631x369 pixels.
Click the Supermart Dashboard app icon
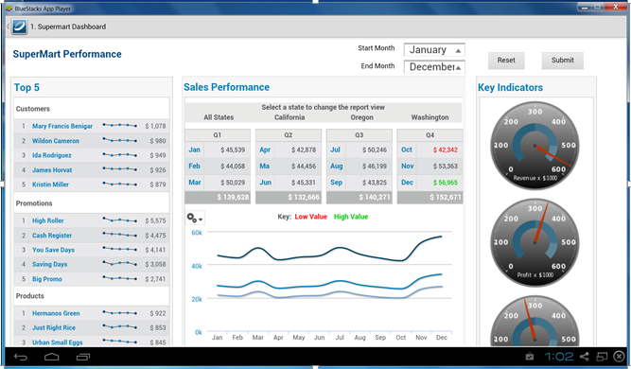tap(19, 26)
